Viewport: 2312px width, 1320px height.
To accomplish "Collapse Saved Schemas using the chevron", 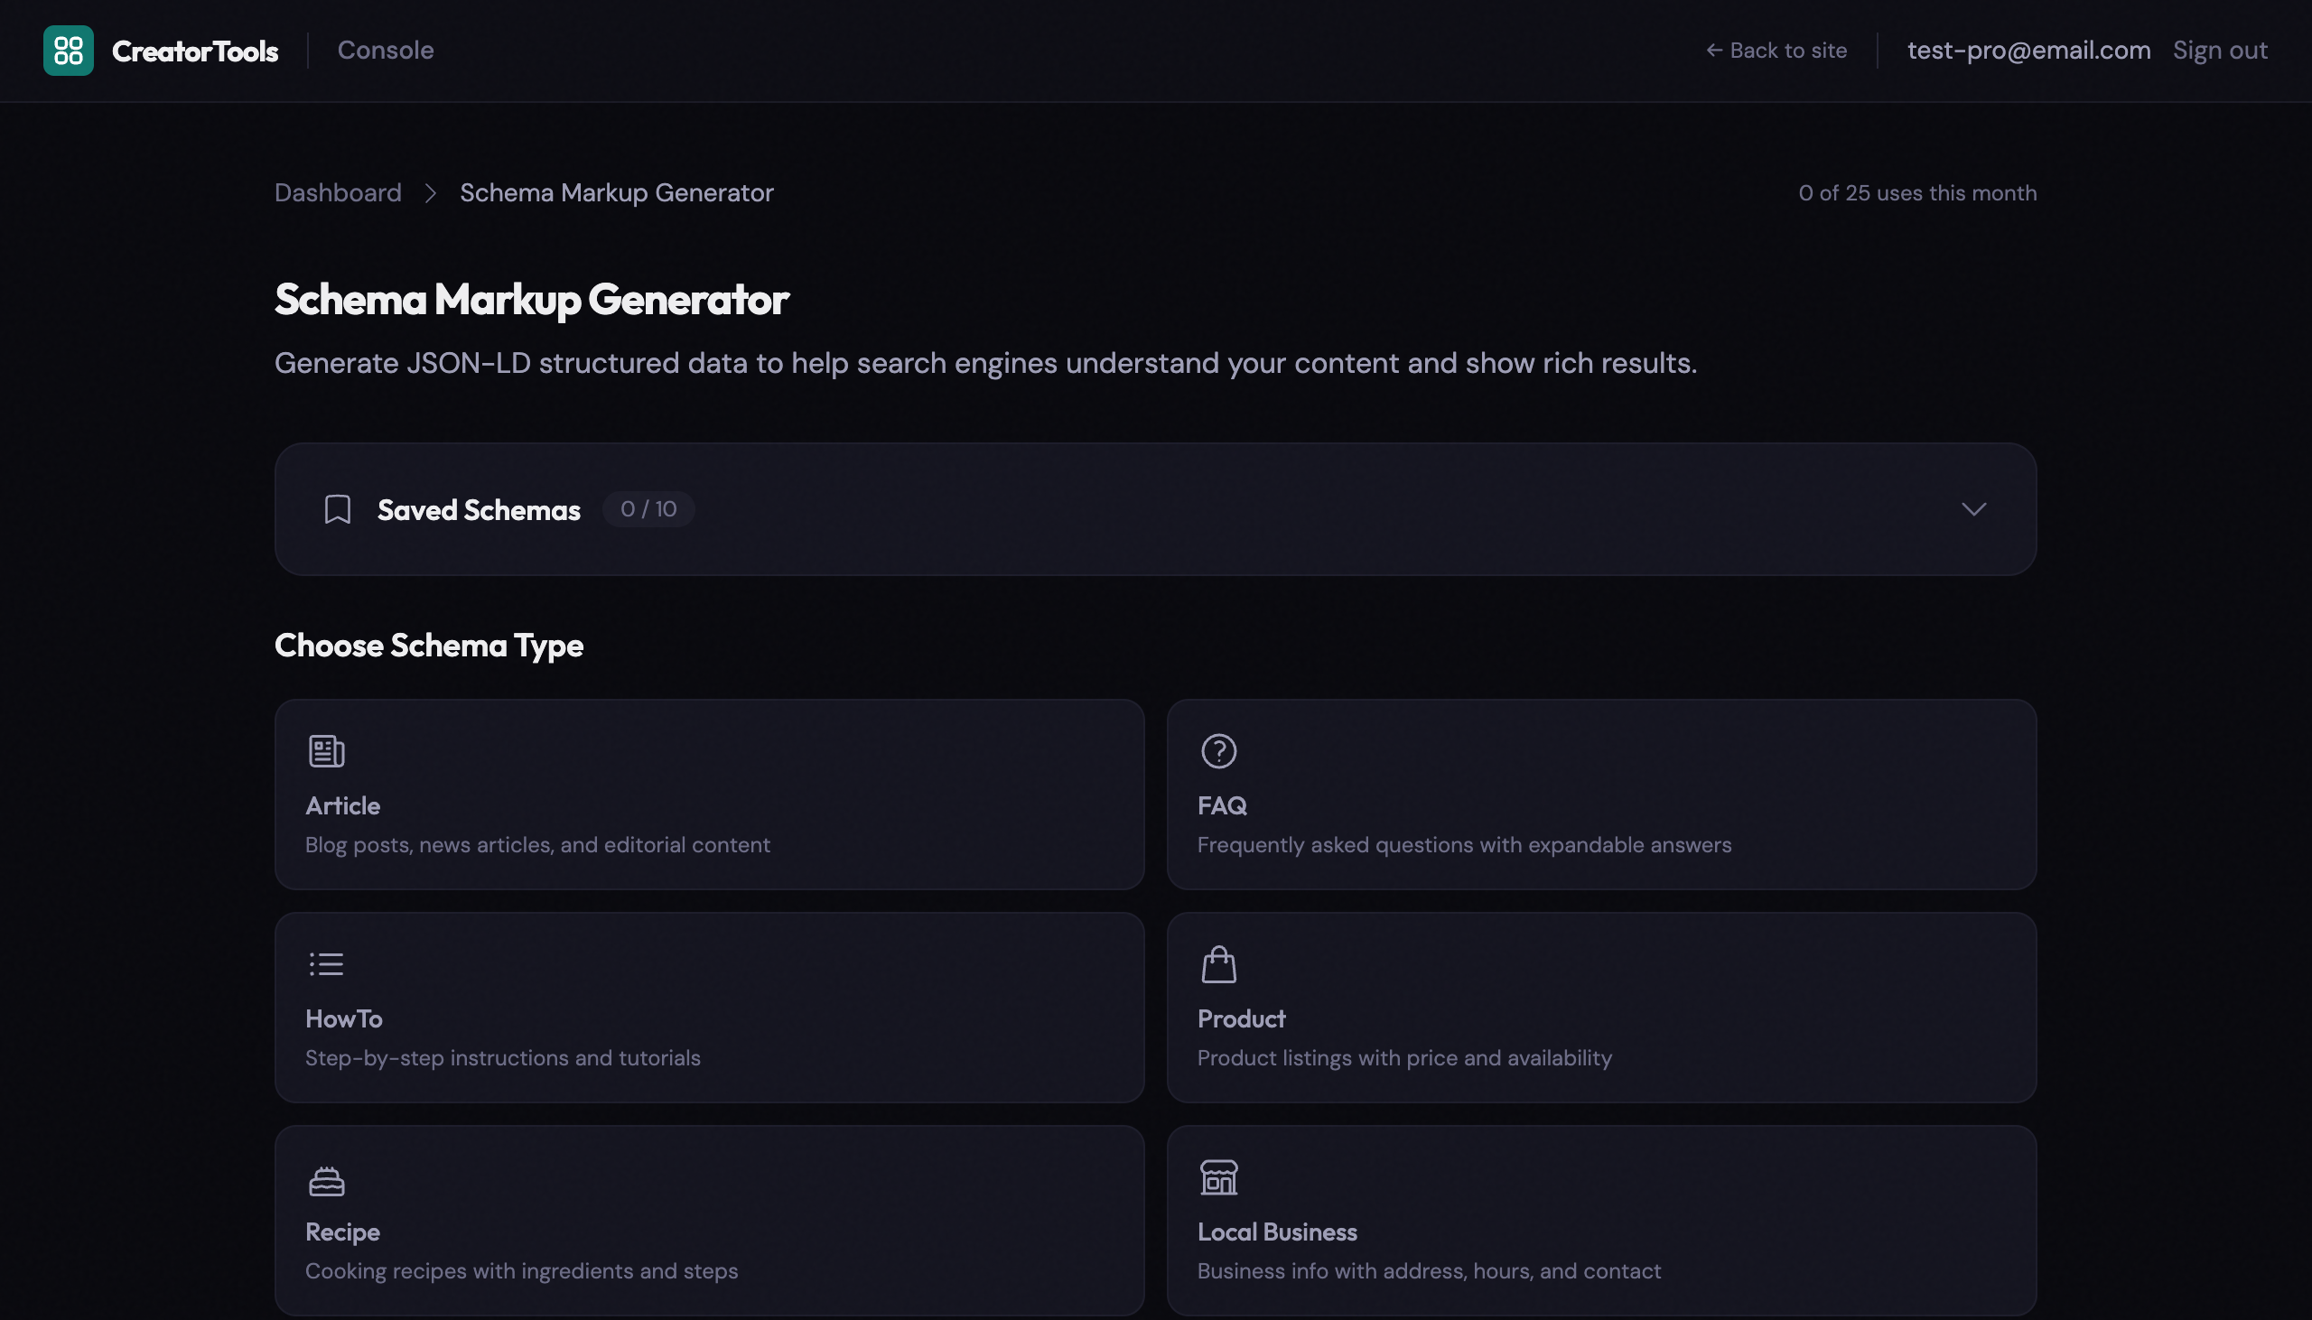I will tap(1974, 508).
